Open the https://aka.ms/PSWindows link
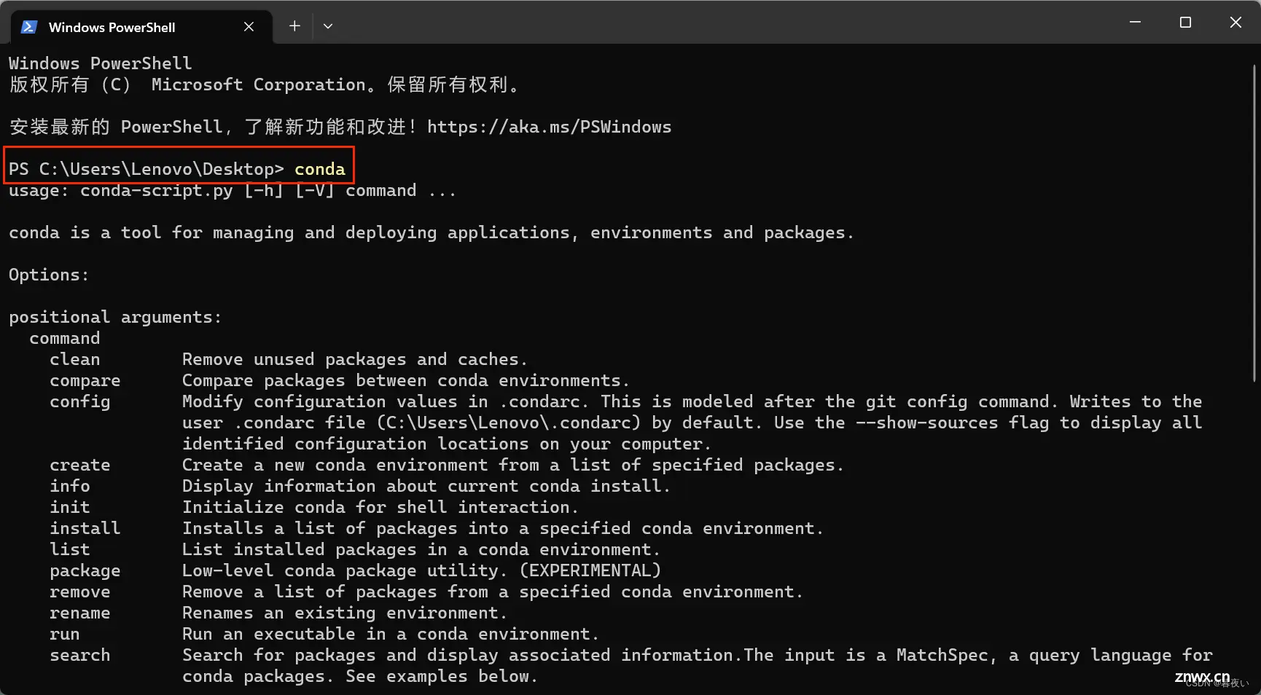Viewport: 1261px width, 695px height. pyautogui.click(x=549, y=127)
